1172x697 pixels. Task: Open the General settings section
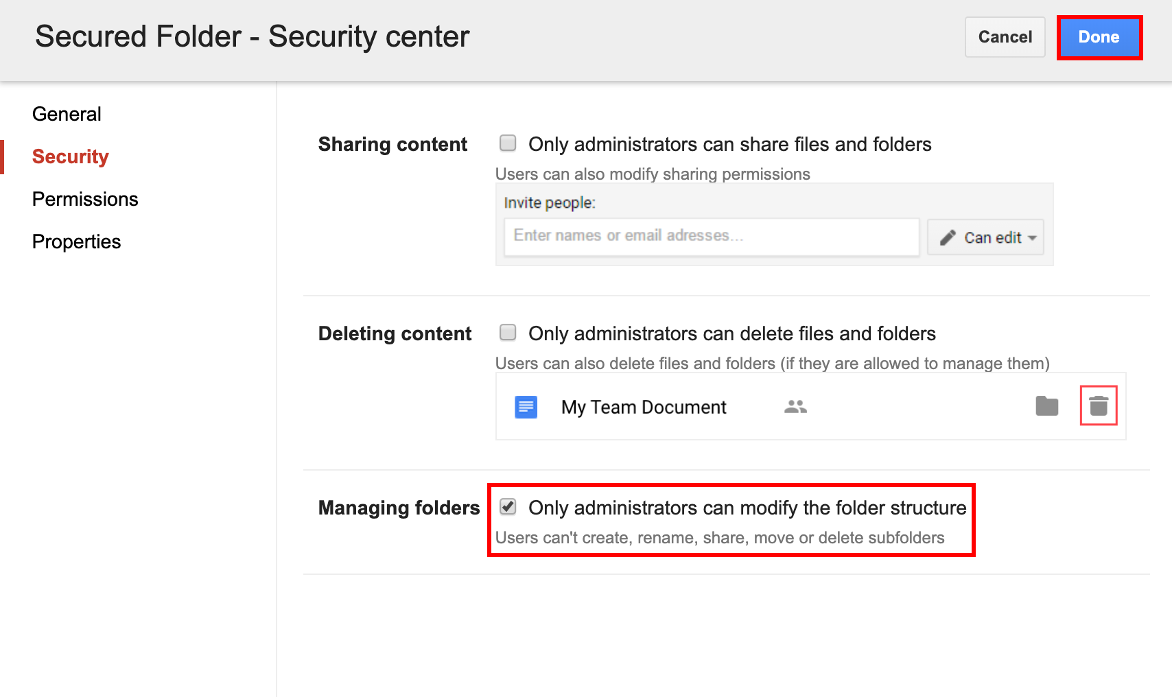pyautogui.click(x=67, y=114)
